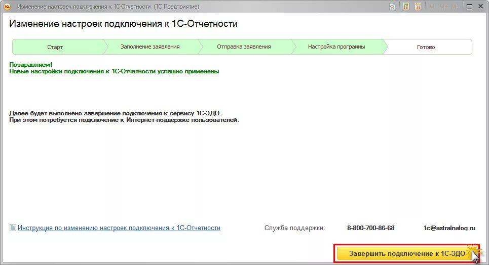Screen dimensions: 489x265
Task: Open the calendar icon showing 31
Action: pyautogui.click(x=418, y=7)
